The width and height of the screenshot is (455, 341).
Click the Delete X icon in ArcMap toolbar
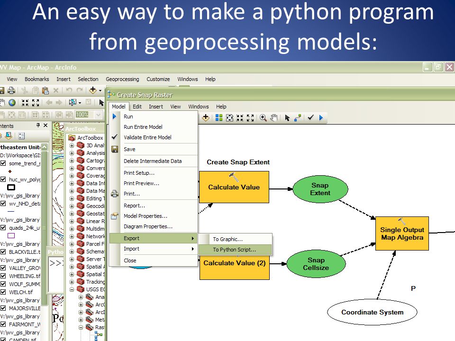pyautogui.click(x=56, y=90)
